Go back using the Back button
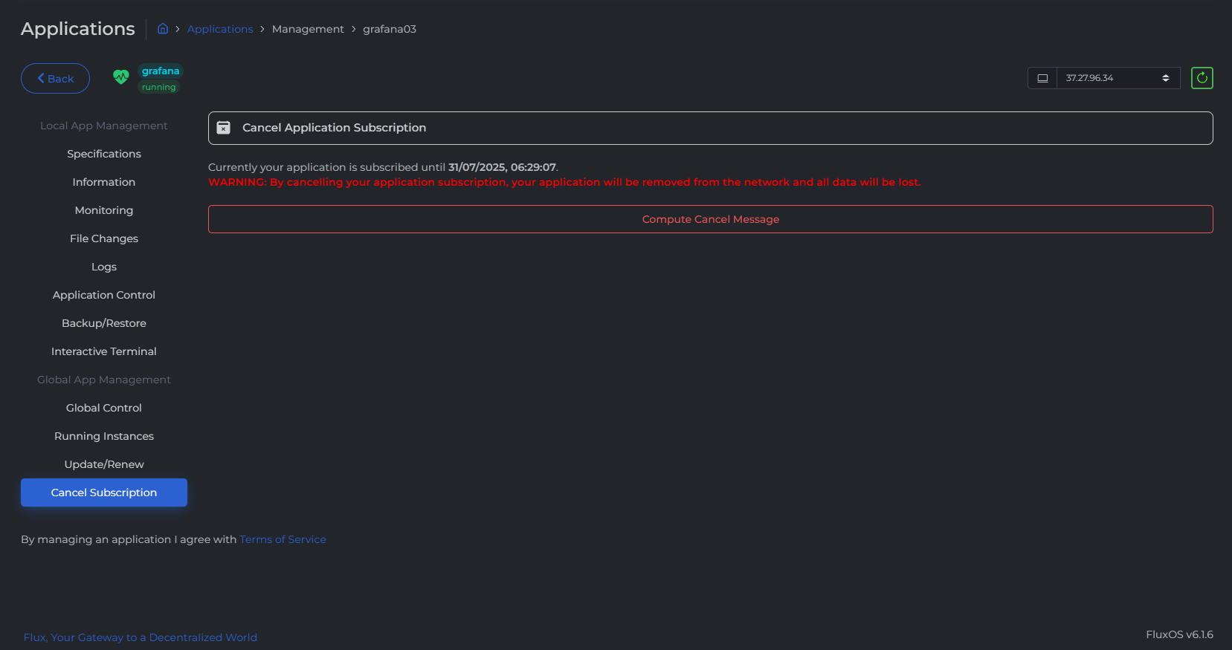Screen dimensions: 1232x650 [56, 79]
